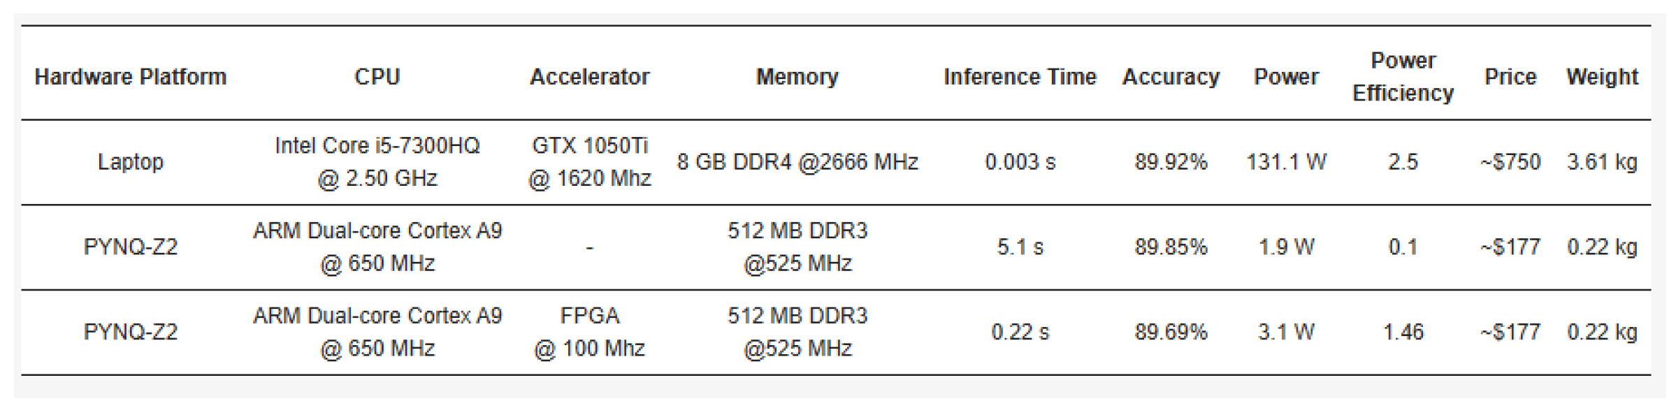The image size is (1676, 408).
Task: Click the Power Efficiency column header
Action: 1403,77
